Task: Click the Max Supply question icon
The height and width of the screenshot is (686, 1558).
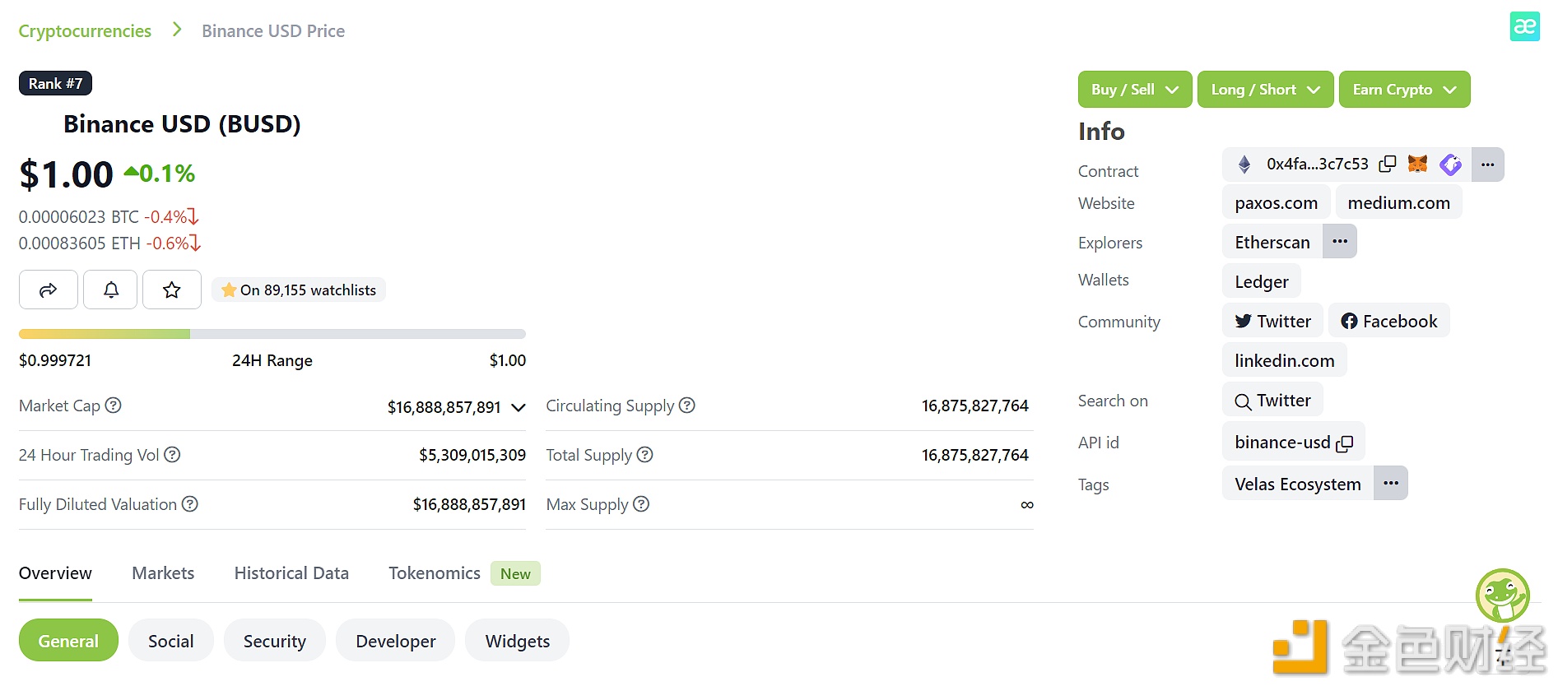Action: 641,504
